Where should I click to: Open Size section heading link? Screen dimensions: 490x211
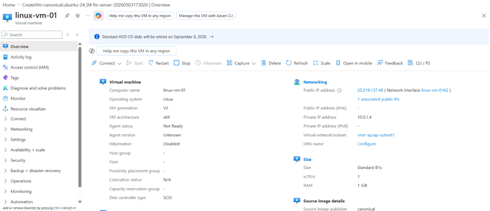pyautogui.click(x=307, y=159)
